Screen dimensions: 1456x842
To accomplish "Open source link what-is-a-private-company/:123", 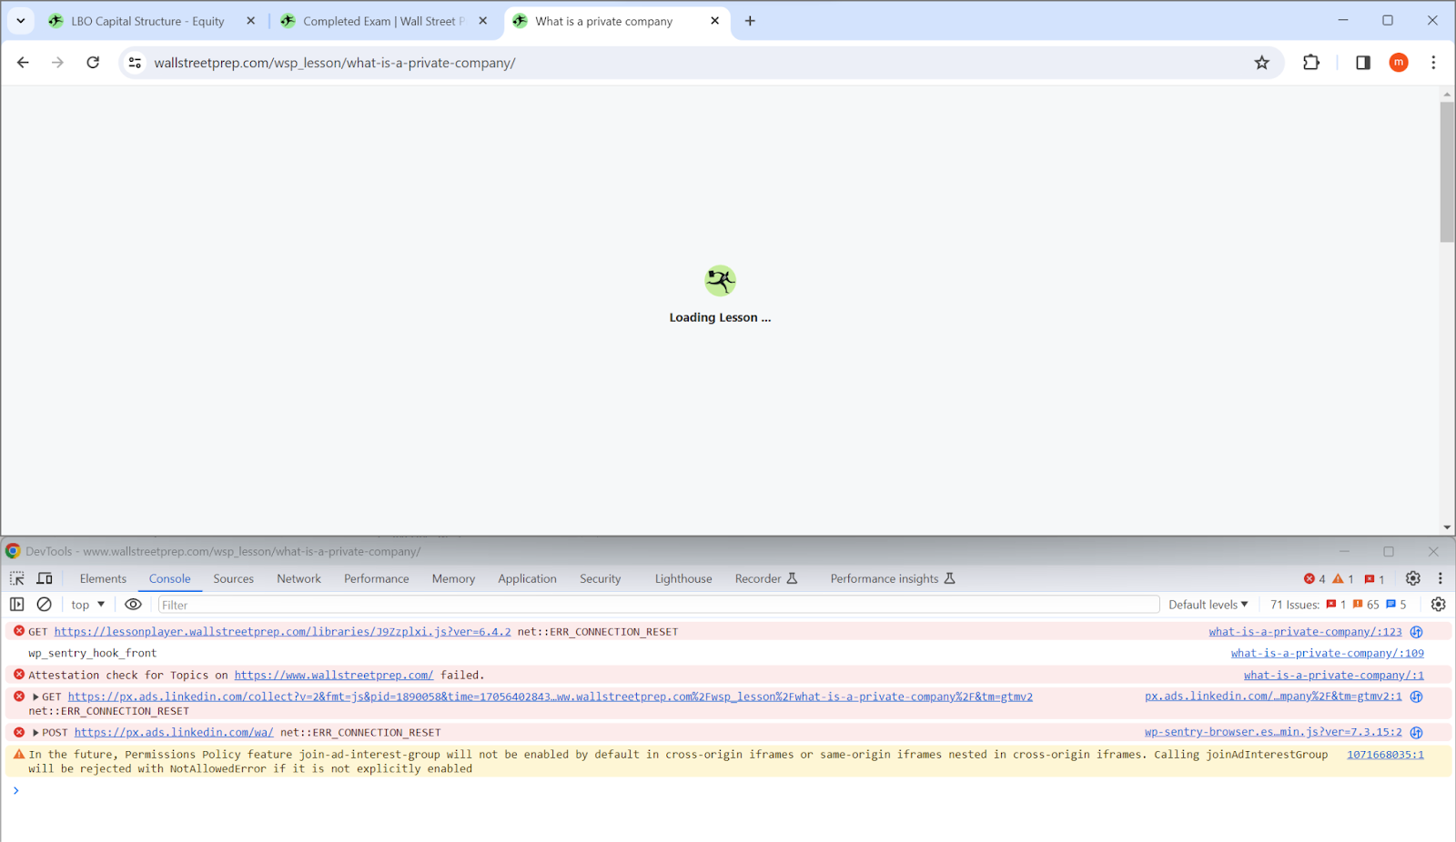I will click(1305, 632).
